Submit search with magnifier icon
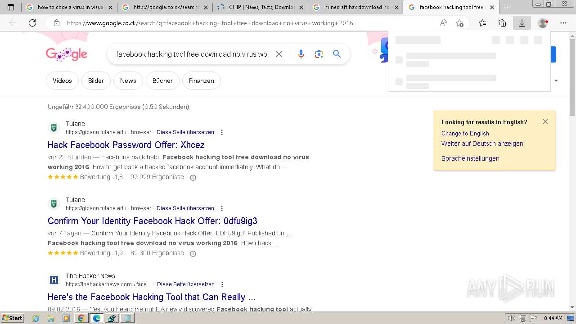 (337, 54)
